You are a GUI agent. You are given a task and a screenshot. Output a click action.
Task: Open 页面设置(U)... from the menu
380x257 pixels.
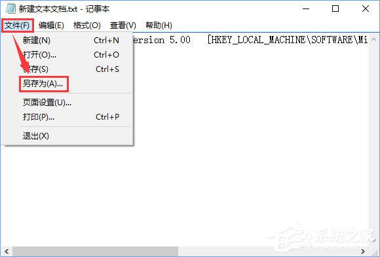click(68, 103)
